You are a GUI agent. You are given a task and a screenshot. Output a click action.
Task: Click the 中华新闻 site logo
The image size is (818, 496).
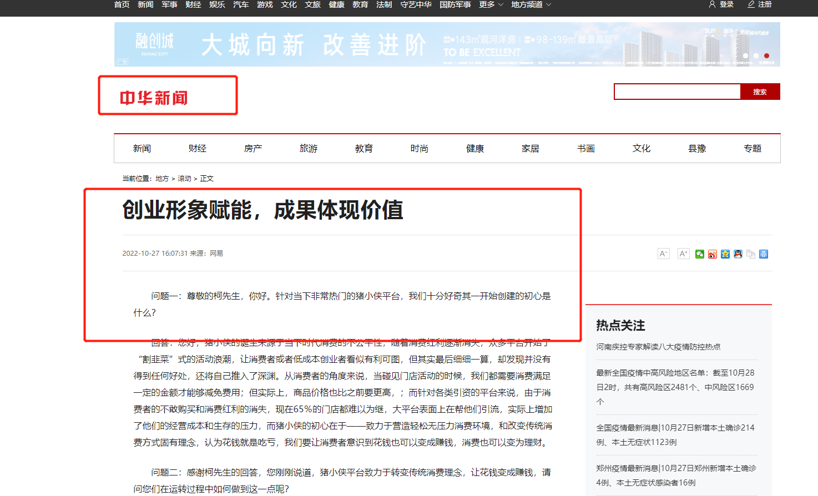(x=154, y=98)
